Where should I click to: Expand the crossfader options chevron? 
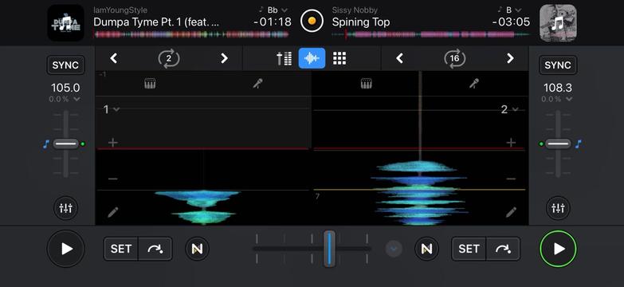pos(394,249)
